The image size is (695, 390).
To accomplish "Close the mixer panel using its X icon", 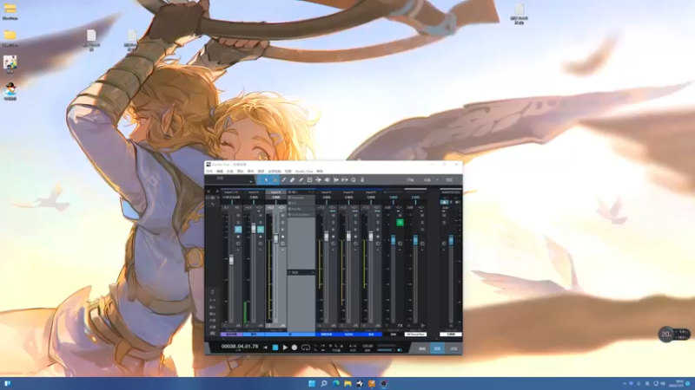I will [208, 192].
